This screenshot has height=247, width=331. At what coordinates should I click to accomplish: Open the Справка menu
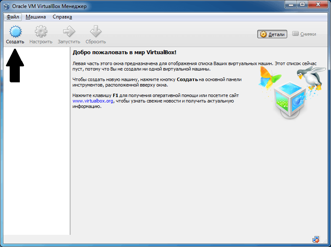(x=62, y=17)
